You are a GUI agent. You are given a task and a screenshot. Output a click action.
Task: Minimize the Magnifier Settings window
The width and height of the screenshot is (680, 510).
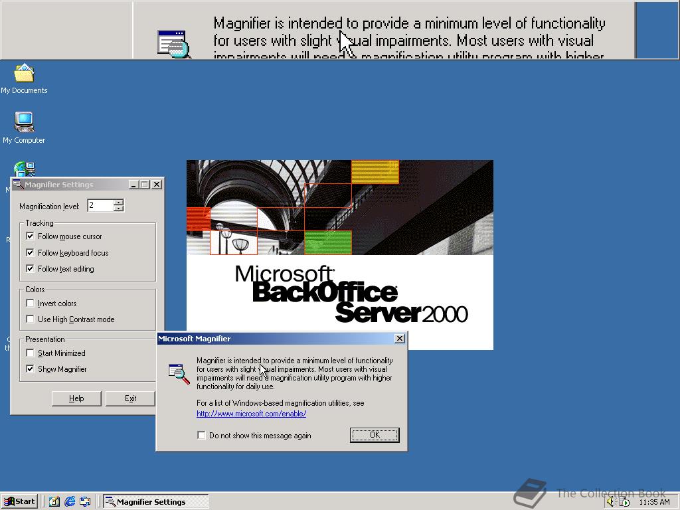[133, 185]
